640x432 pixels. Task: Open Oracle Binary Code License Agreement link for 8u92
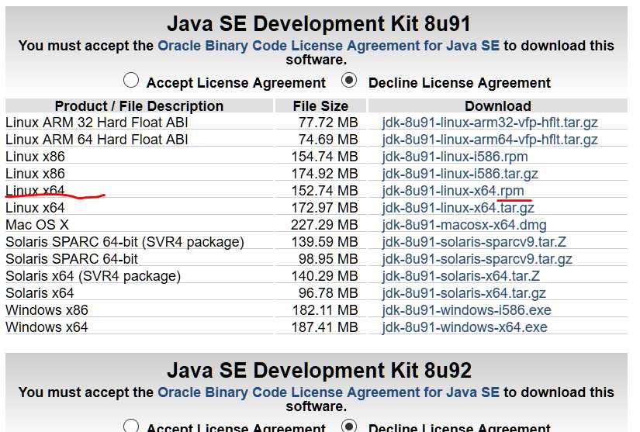(329, 392)
